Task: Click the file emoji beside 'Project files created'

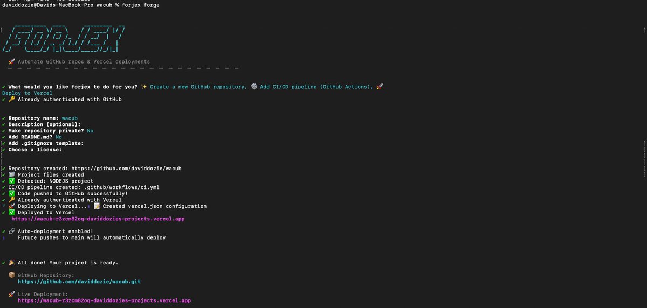Action: coord(11,175)
